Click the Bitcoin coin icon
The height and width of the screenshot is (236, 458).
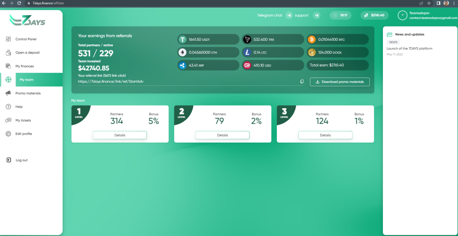point(312,39)
